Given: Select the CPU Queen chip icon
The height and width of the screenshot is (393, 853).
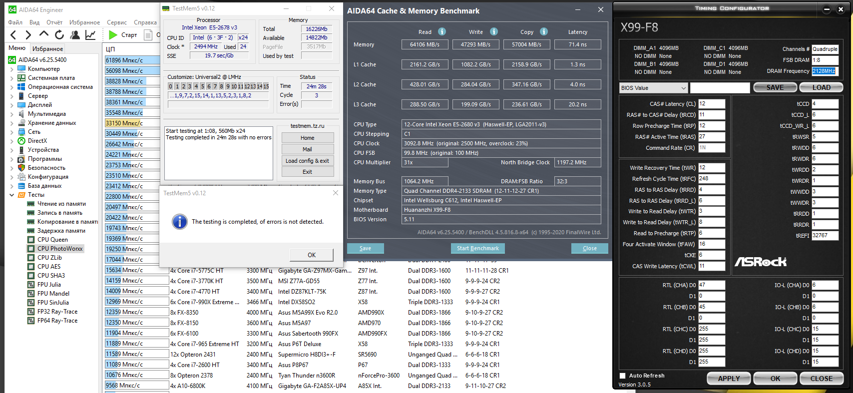Looking at the screenshot, I should (31, 240).
